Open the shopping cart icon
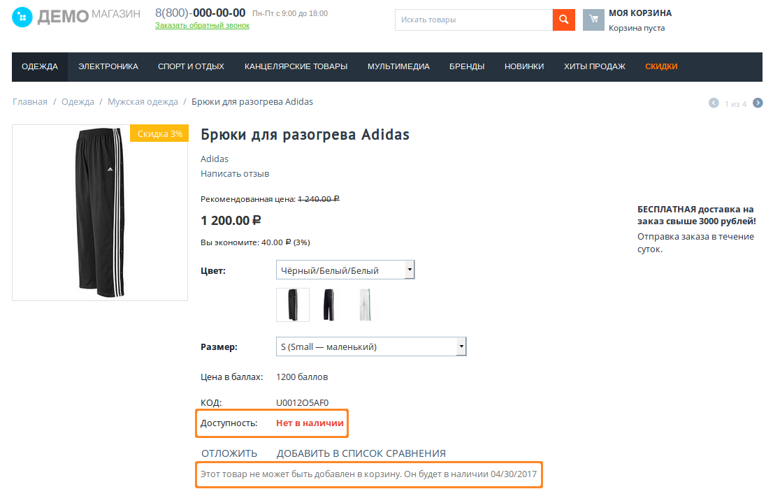Screen dimensions: 773x496 pos(593,20)
